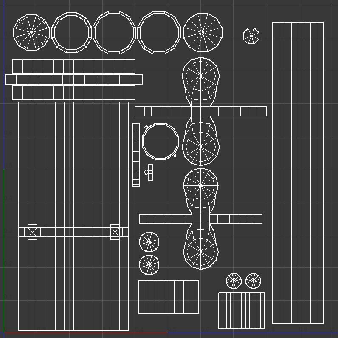
Task: Select the ring UV island with two protruding tabs
Action: pos(161,142)
